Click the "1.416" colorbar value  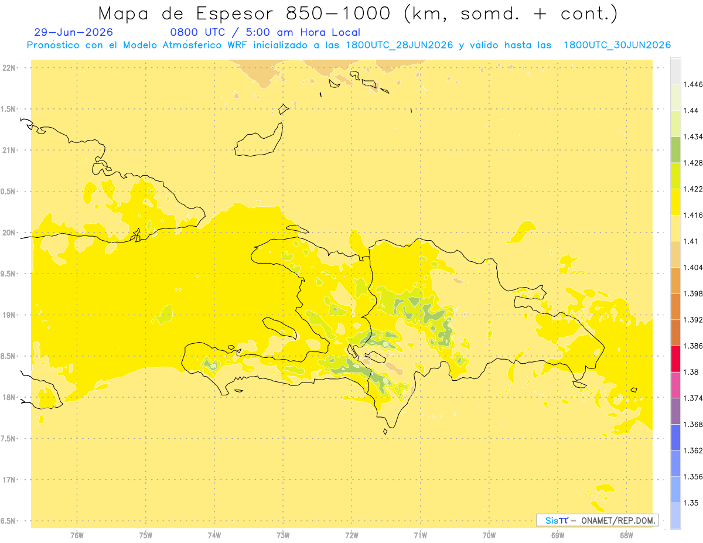693,215
